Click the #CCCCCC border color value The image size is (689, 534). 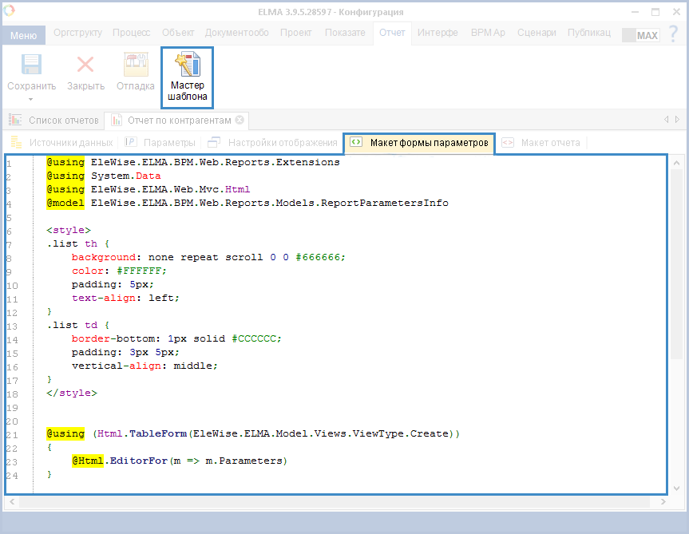pos(256,338)
